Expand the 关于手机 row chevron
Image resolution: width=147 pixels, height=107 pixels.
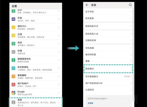pos(131,12)
